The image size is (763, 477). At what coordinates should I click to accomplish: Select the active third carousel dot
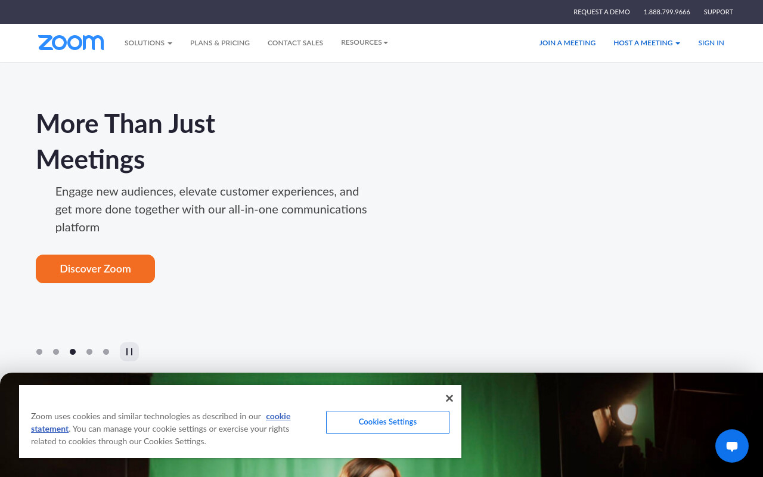[x=73, y=352]
